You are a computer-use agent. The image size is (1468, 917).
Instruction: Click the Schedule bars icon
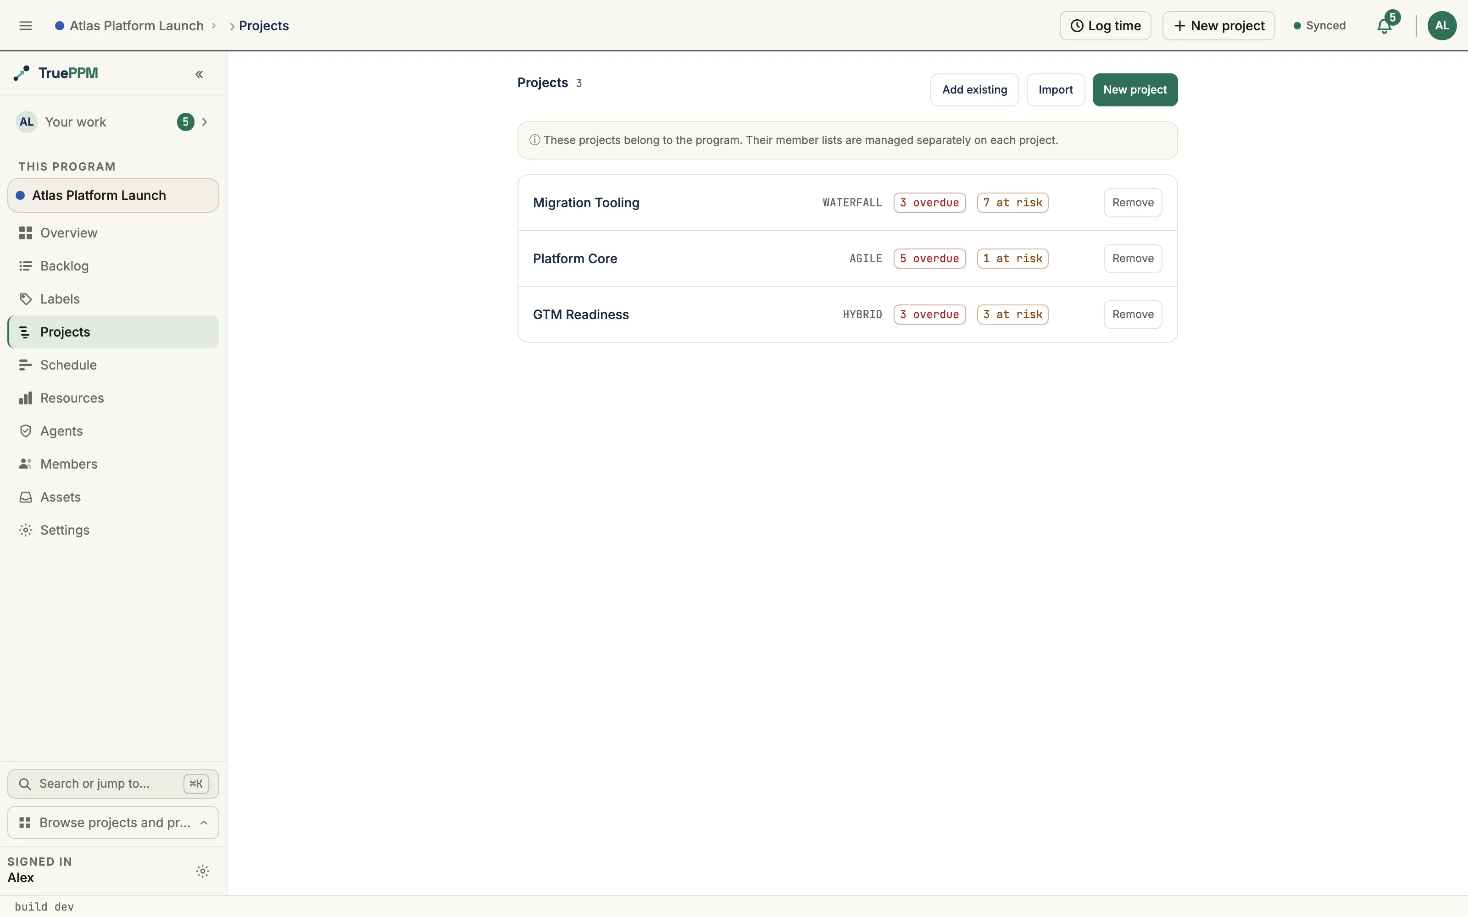[26, 365]
